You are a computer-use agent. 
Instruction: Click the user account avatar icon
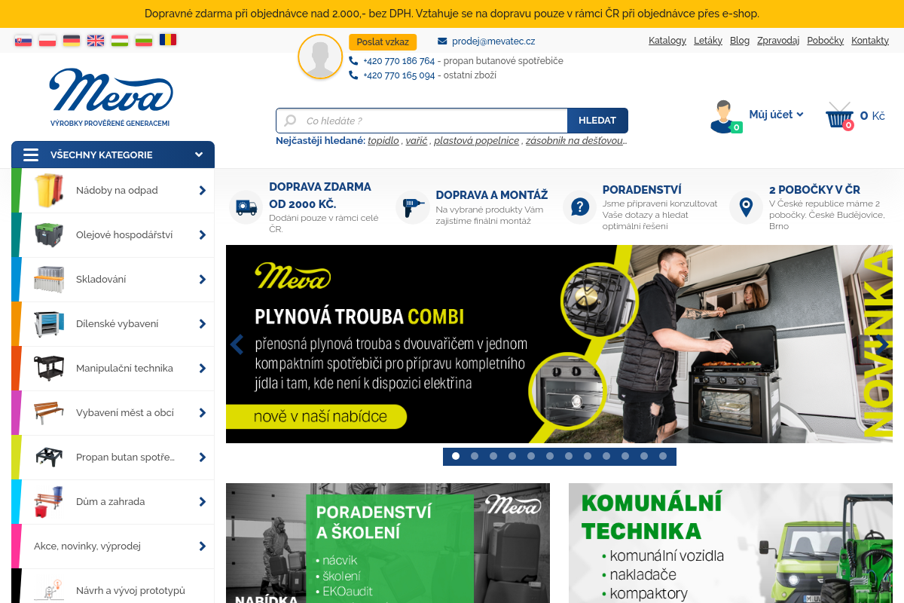click(725, 116)
